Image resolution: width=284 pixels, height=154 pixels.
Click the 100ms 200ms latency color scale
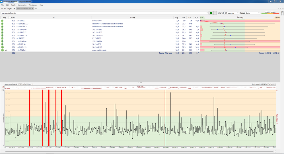click(270, 13)
